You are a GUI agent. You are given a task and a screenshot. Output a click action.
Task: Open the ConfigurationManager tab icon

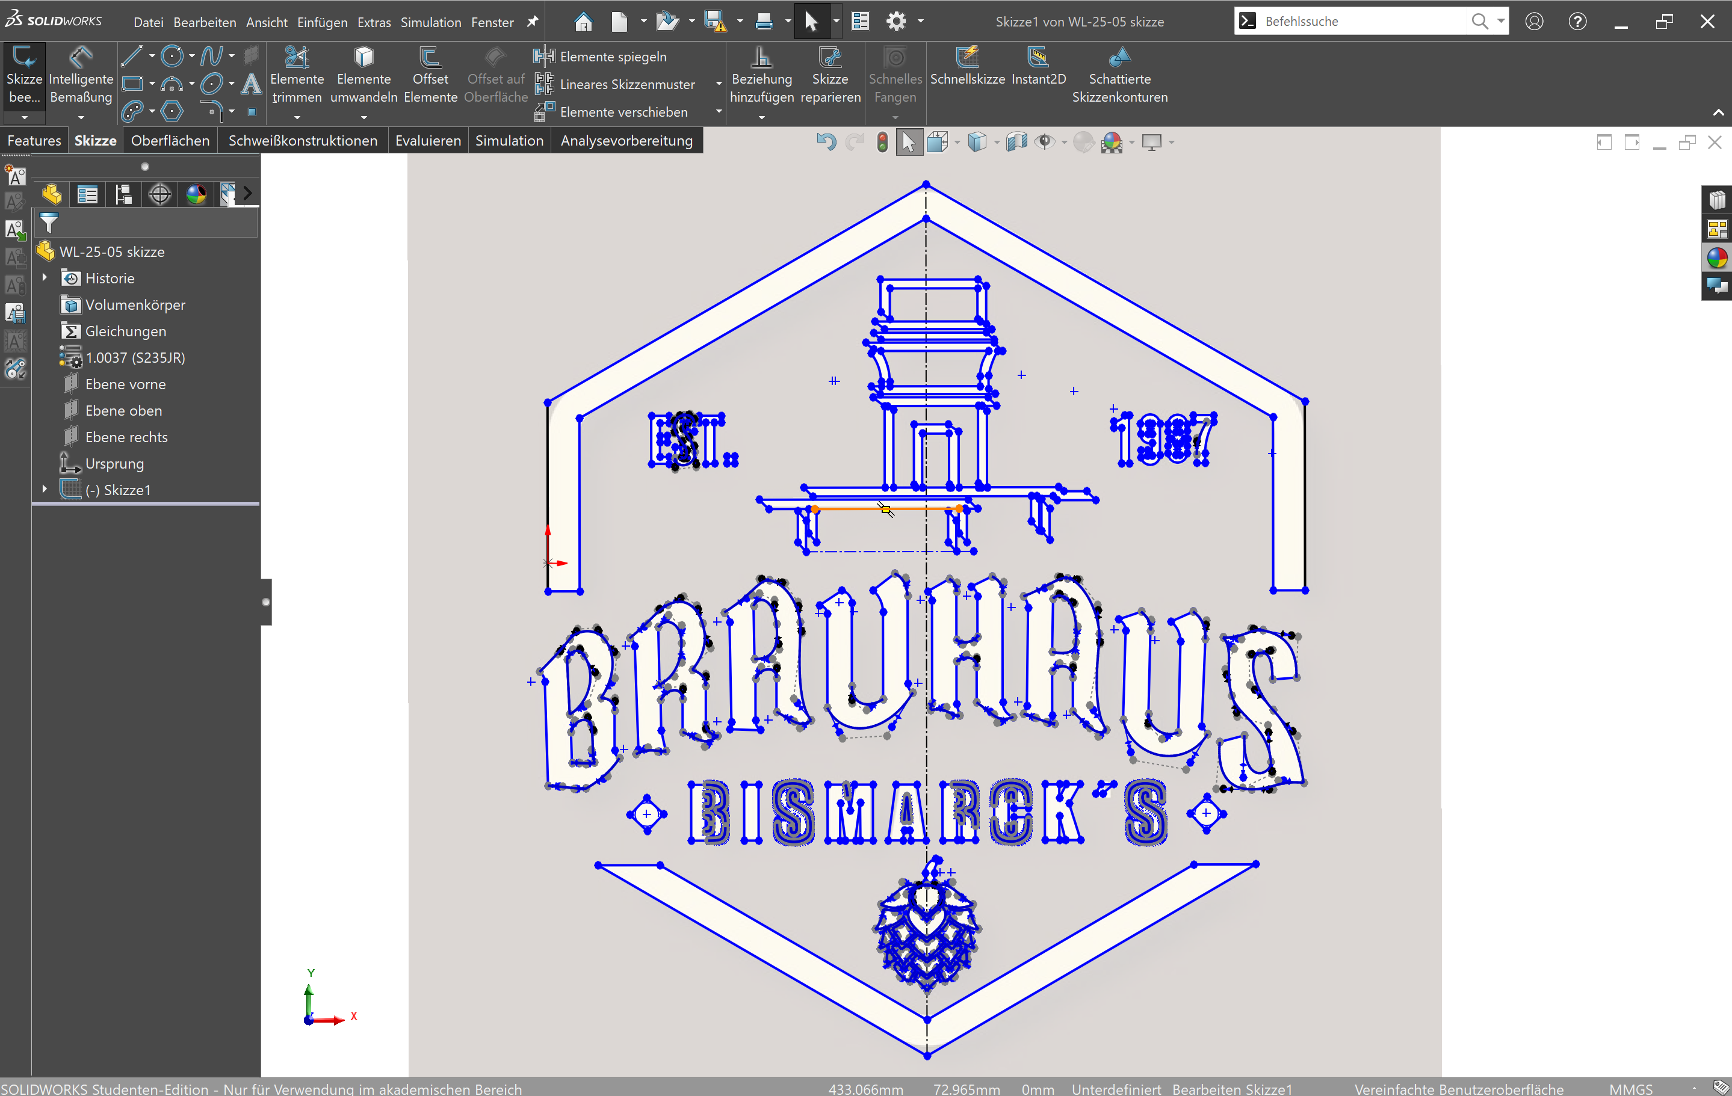(124, 194)
